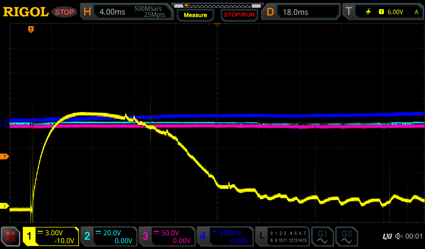Open the function navigation menu icon
The height and width of the screenshot is (249, 425).
10,237
